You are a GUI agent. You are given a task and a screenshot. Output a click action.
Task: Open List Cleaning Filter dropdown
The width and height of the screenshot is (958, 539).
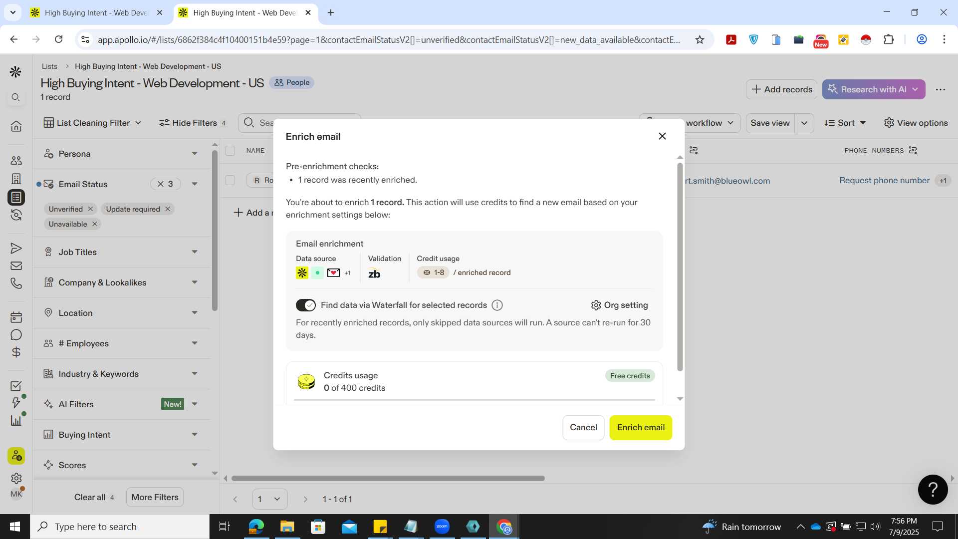tap(92, 123)
